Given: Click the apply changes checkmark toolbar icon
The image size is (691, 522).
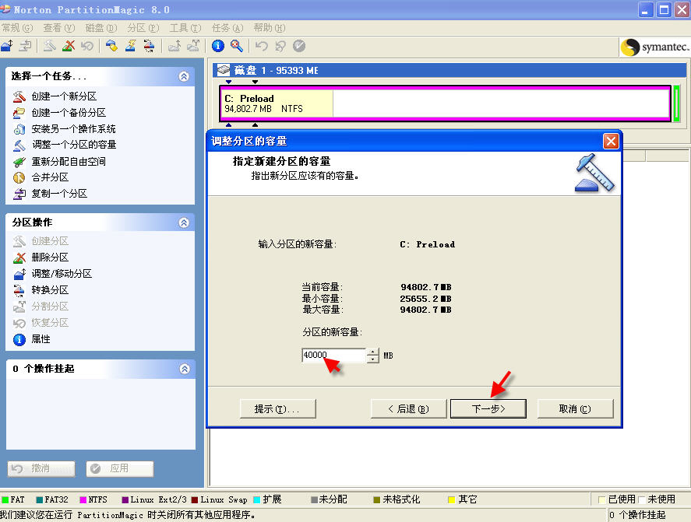Looking at the screenshot, I should point(299,46).
